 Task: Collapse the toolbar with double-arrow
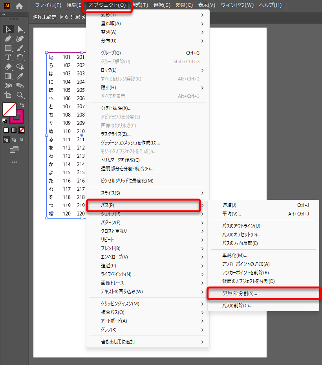coord(4,15)
